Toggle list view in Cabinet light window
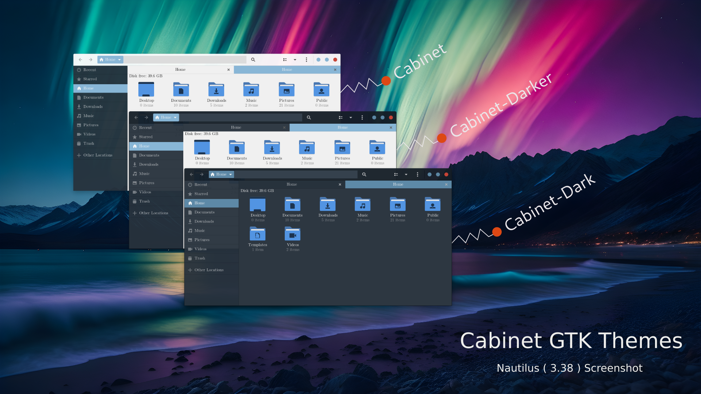The height and width of the screenshot is (394, 701). (285, 59)
